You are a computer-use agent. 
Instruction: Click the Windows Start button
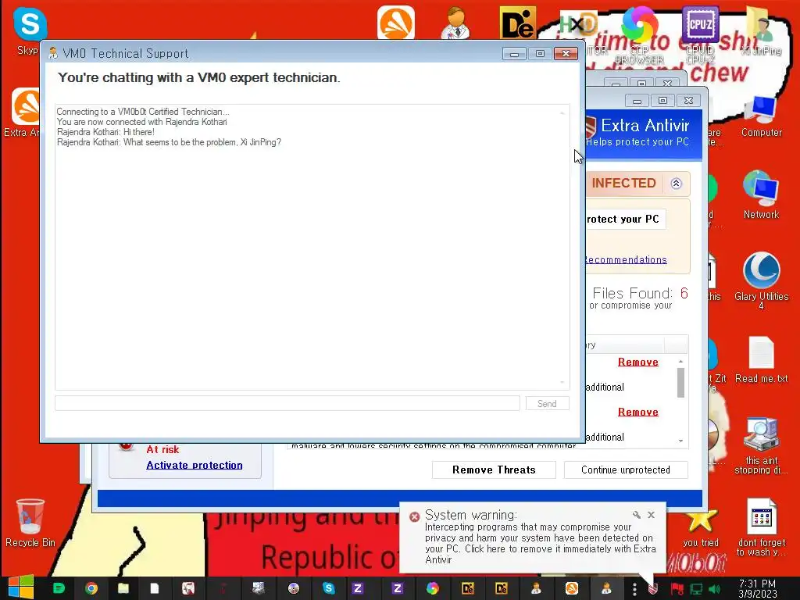(x=20, y=587)
